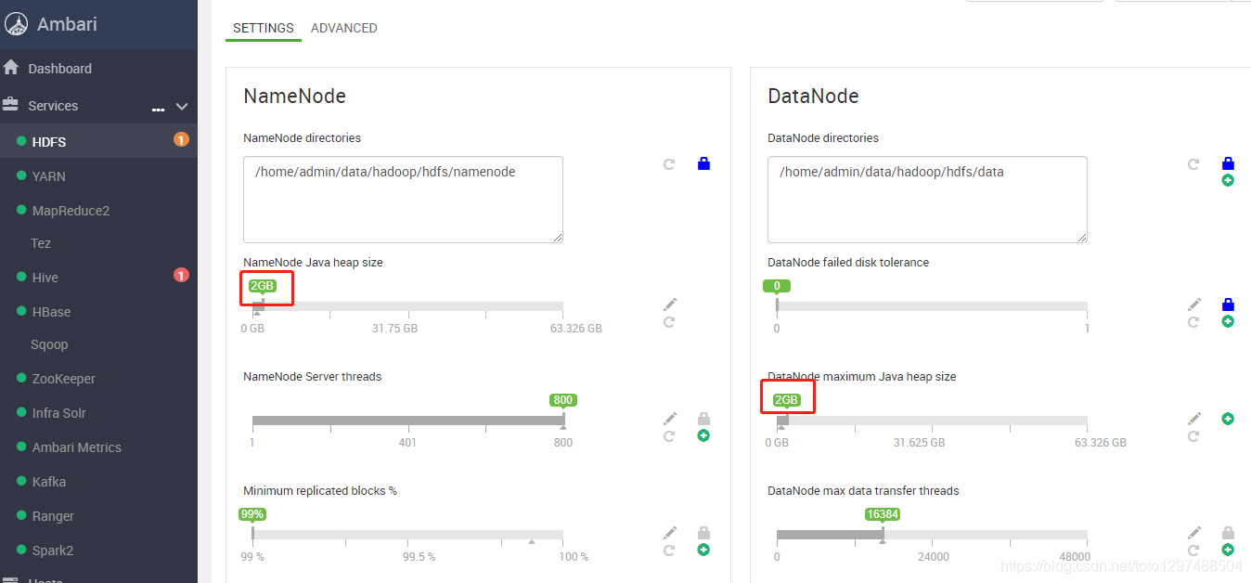
Task: Click the Minimum replicated blocks slider
Action: 407,535
